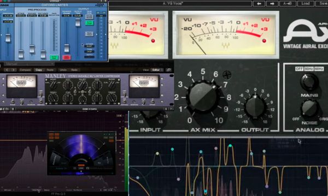The height and width of the screenshot is (196, 328).
Task: Click the previous preset chevron above Manley plugin
Action: 7,70
